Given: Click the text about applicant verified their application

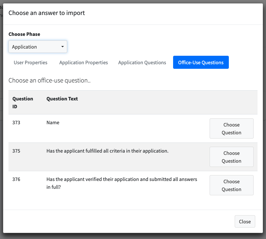Looking at the screenshot, I should point(122,183).
